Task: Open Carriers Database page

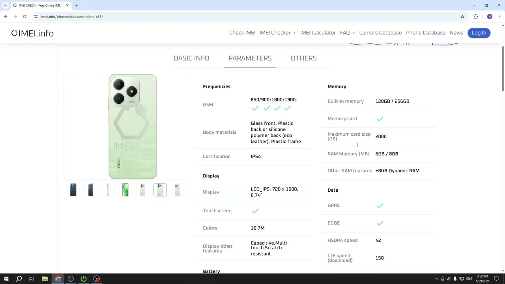Action: (x=380, y=33)
